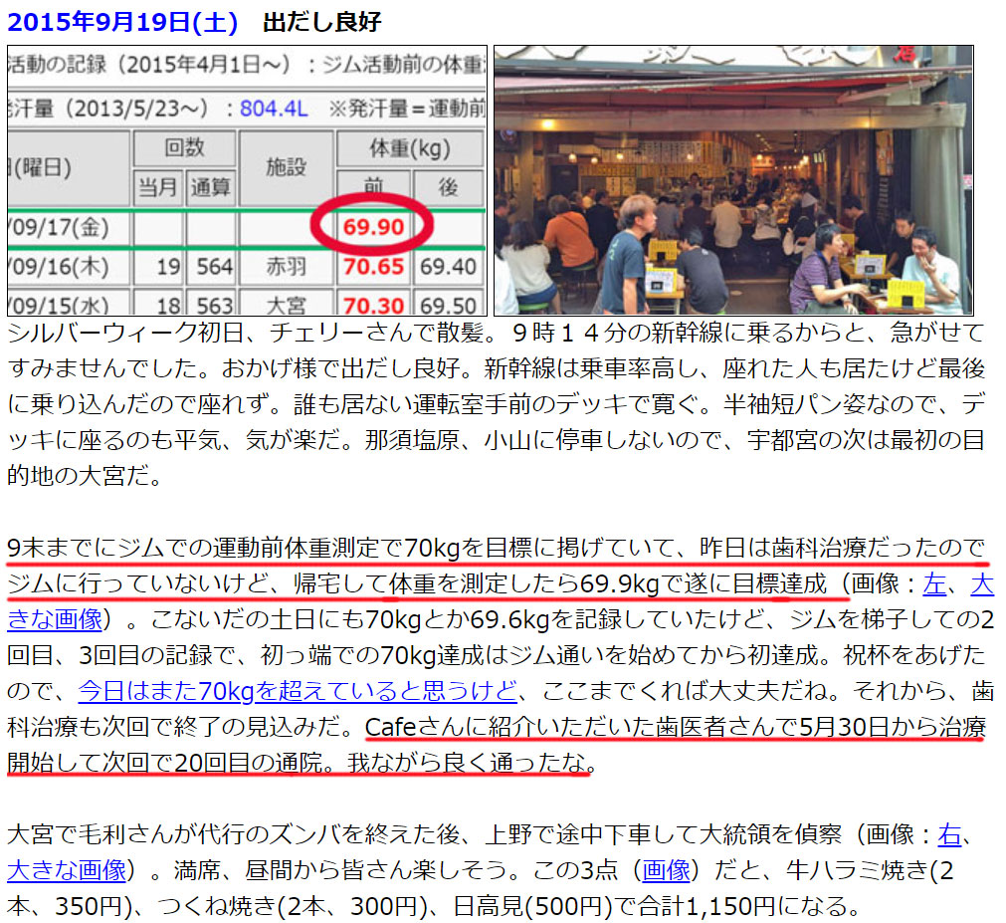This screenshot has width=1006, height=923.
Task: Click the sentence starting 'Cafeさんに紹介いただいた'
Action: point(496,745)
